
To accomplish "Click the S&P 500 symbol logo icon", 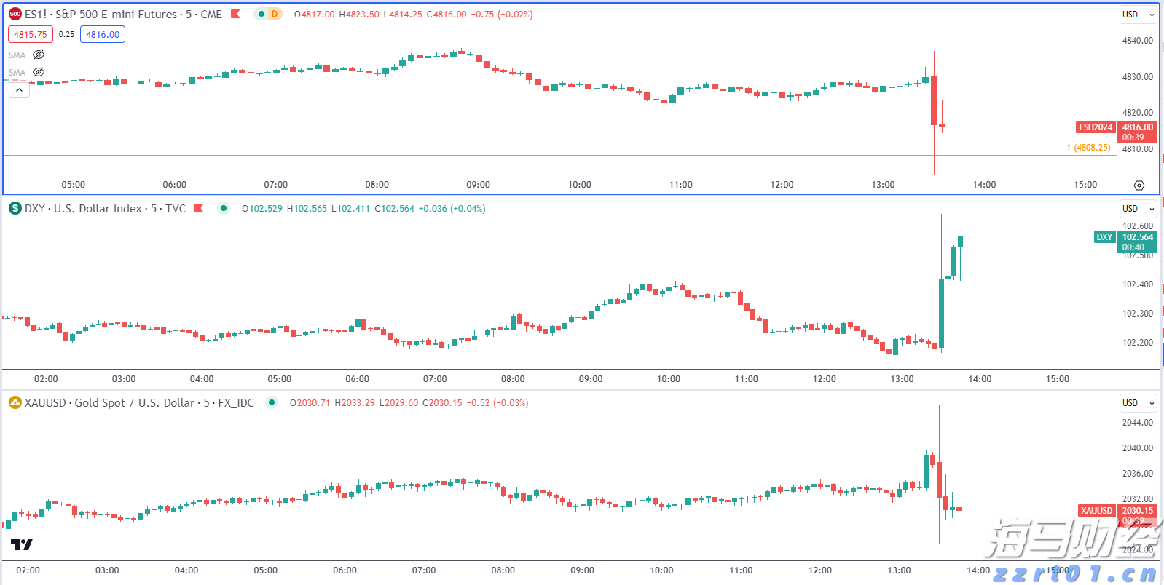I will 15,14.
